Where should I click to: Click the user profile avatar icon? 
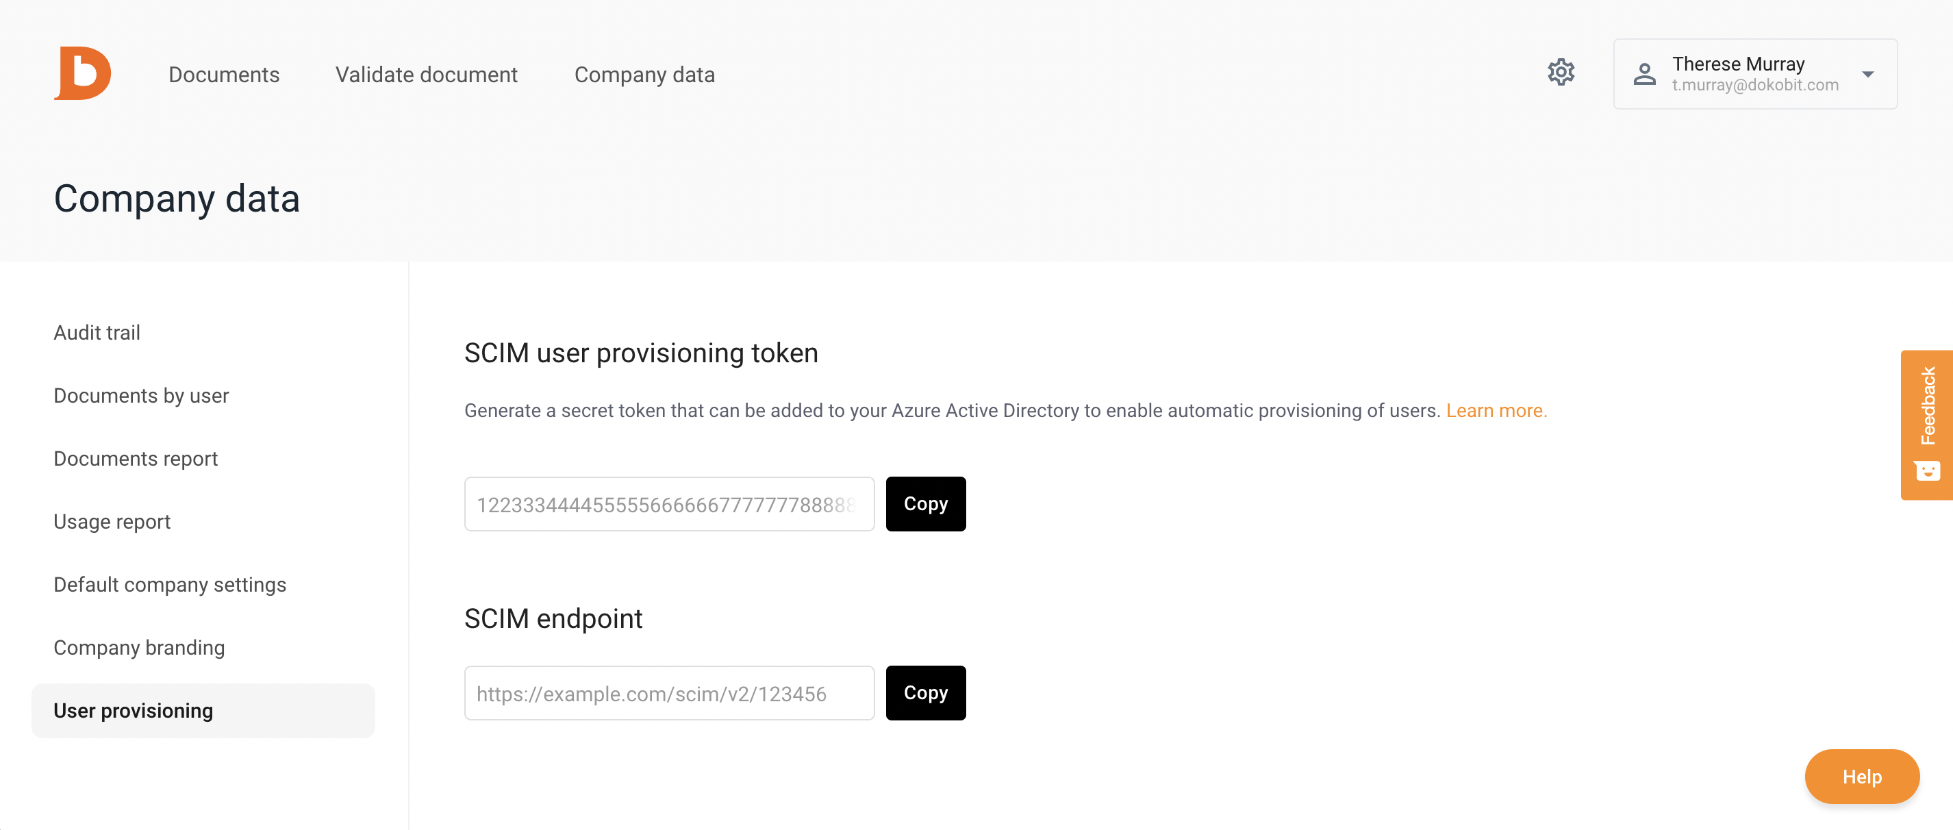click(1644, 74)
